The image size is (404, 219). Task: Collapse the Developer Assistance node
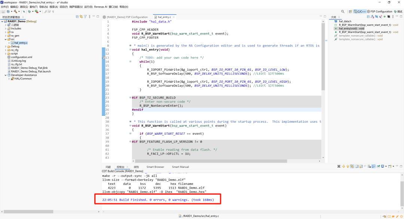pos(6,75)
